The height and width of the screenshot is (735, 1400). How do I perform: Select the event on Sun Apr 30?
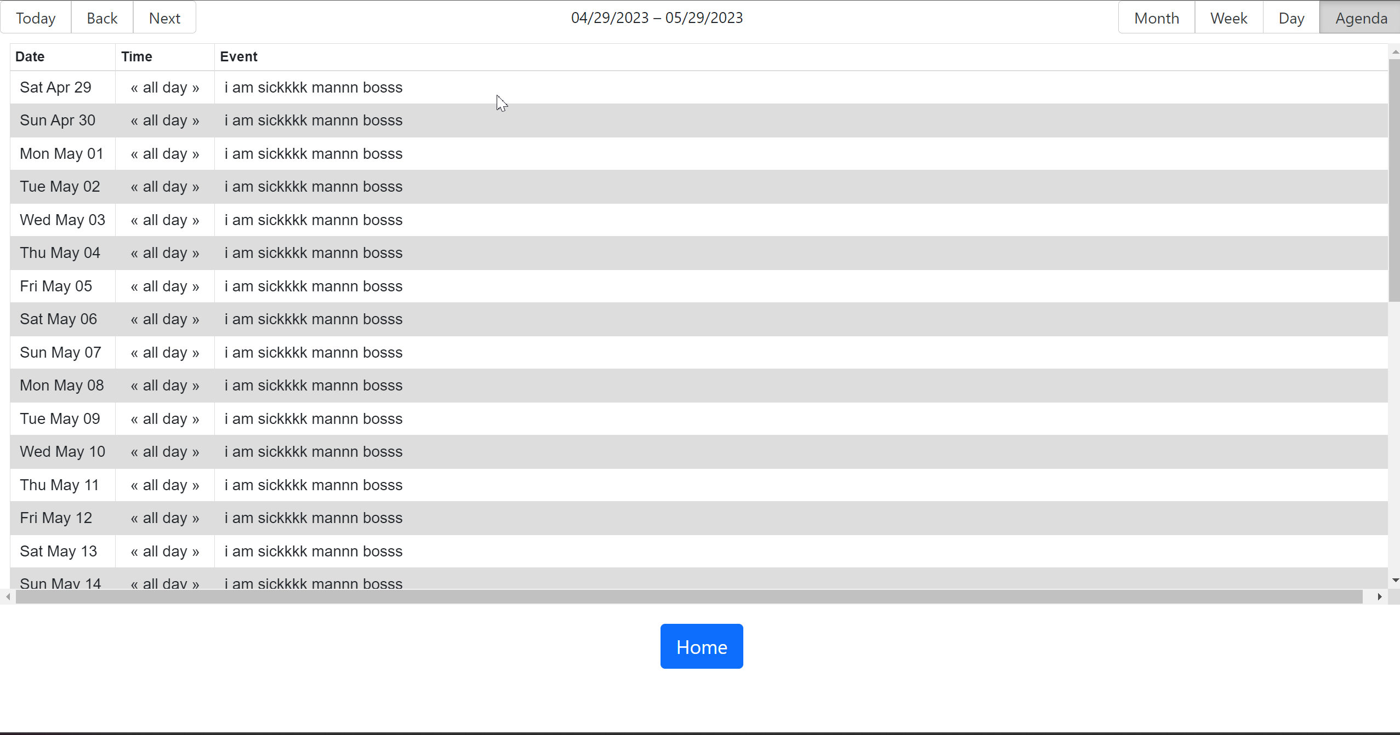(312, 120)
